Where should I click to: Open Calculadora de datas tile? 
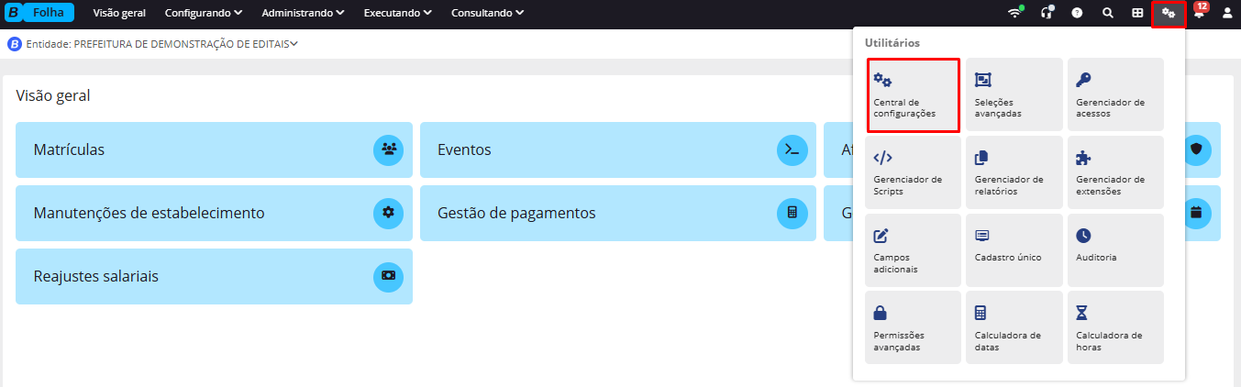[x=1014, y=327]
